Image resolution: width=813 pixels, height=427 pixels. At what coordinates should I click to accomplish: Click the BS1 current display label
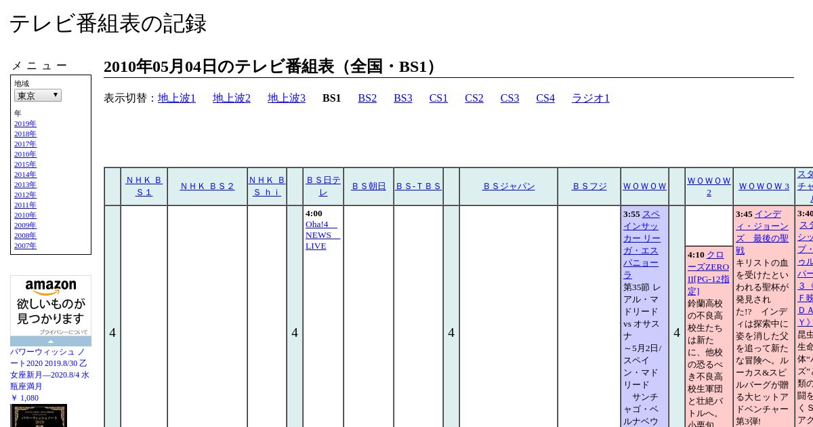tap(332, 98)
